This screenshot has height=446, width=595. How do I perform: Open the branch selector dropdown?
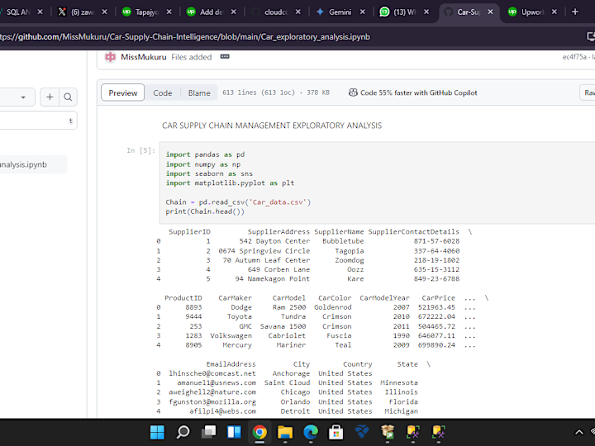point(17,97)
